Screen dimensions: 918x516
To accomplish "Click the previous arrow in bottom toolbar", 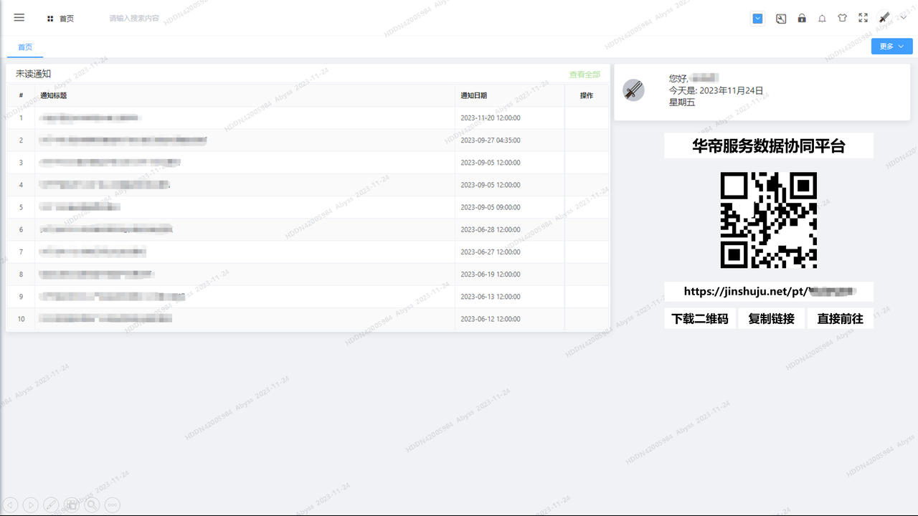I will click(10, 505).
